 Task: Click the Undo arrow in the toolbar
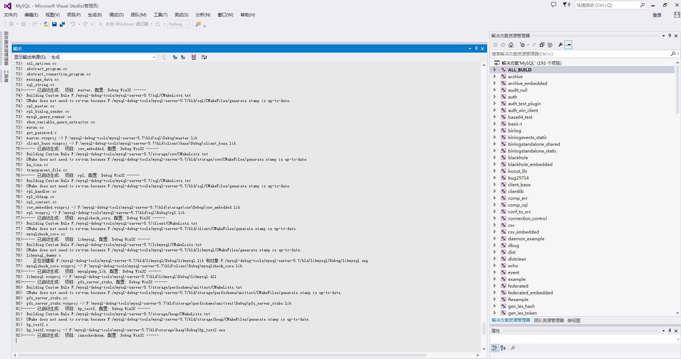(x=73, y=24)
